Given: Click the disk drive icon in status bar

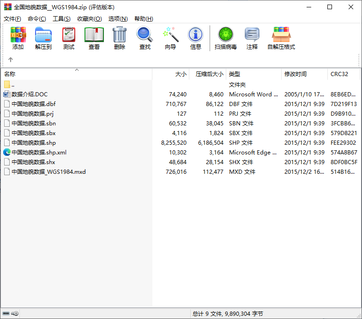Looking at the screenshot, I should [6, 313].
